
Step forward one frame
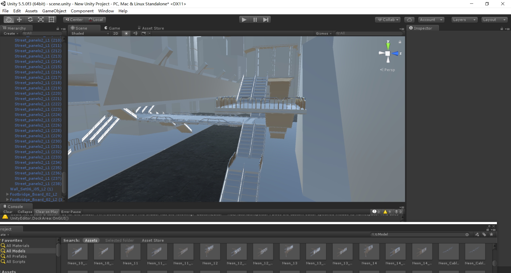point(265,20)
